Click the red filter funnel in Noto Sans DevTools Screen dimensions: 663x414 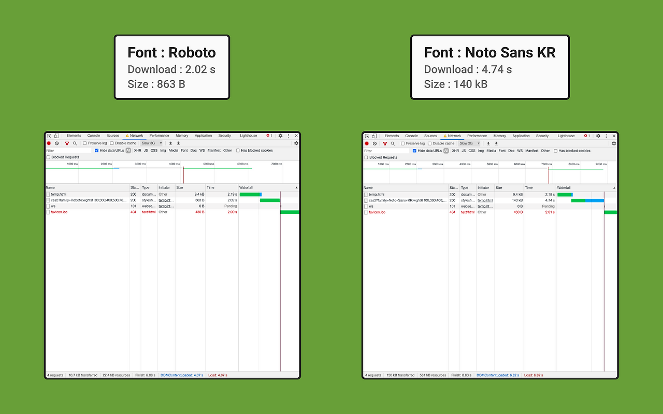pos(385,143)
